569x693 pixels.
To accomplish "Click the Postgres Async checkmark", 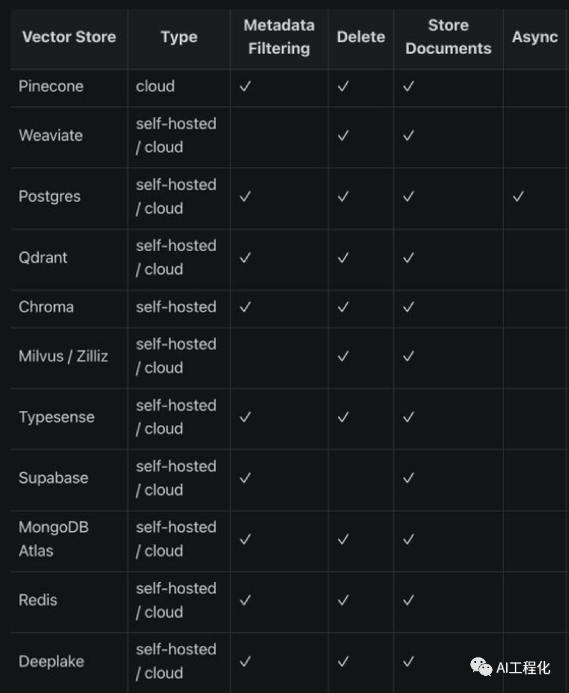I will coord(518,196).
